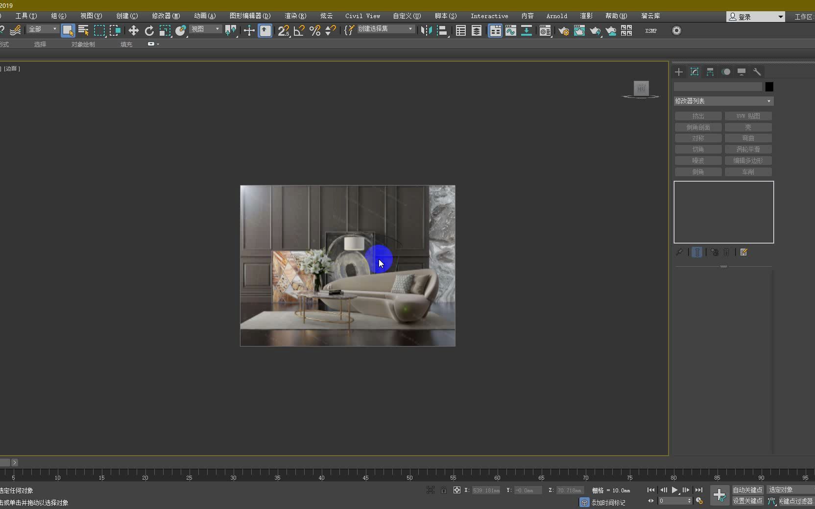
Task: Open the 渲染 menu
Action: pos(294,16)
